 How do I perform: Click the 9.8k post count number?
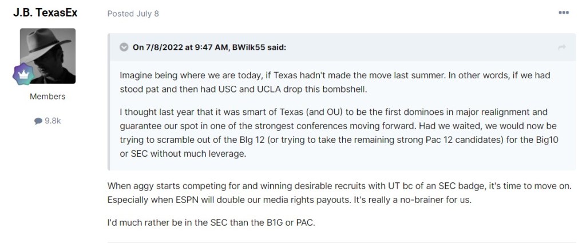point(53,121)
